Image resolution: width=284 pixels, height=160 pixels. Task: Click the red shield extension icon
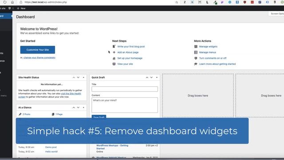[245, 2]
